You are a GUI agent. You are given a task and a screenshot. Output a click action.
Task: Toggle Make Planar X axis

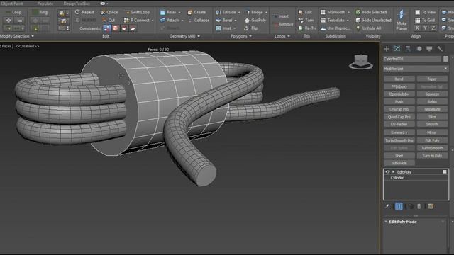(x=417, y=28)
